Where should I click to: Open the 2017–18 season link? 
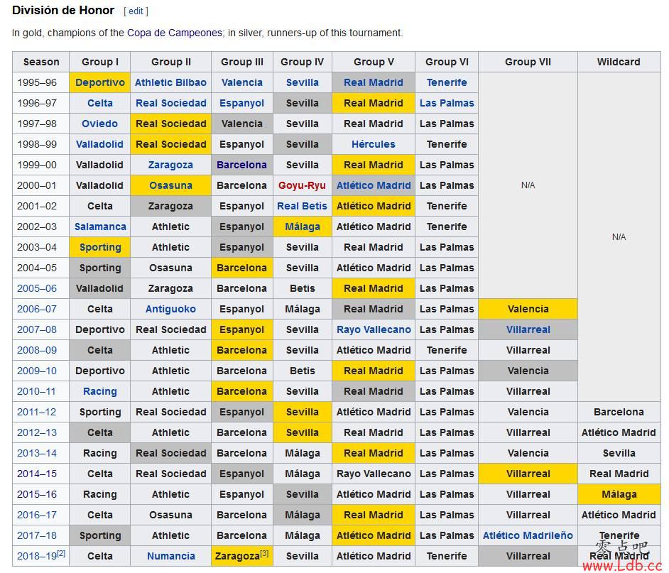tap(37, 535)
